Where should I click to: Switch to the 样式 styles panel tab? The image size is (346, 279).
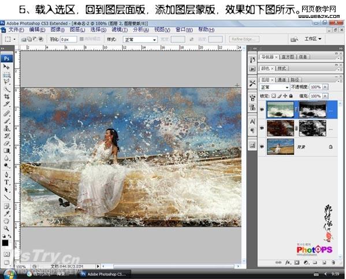click(282, 68)
